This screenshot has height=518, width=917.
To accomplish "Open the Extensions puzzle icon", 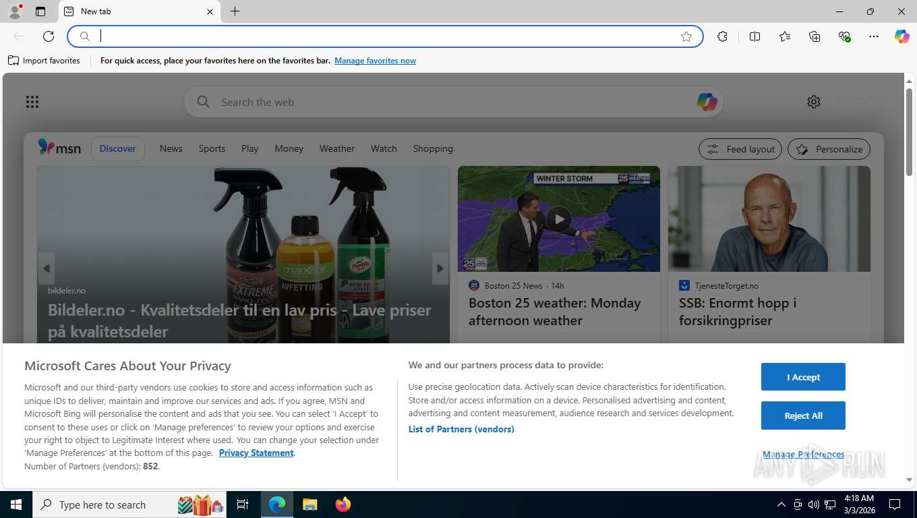I will (x=723, y=36).
